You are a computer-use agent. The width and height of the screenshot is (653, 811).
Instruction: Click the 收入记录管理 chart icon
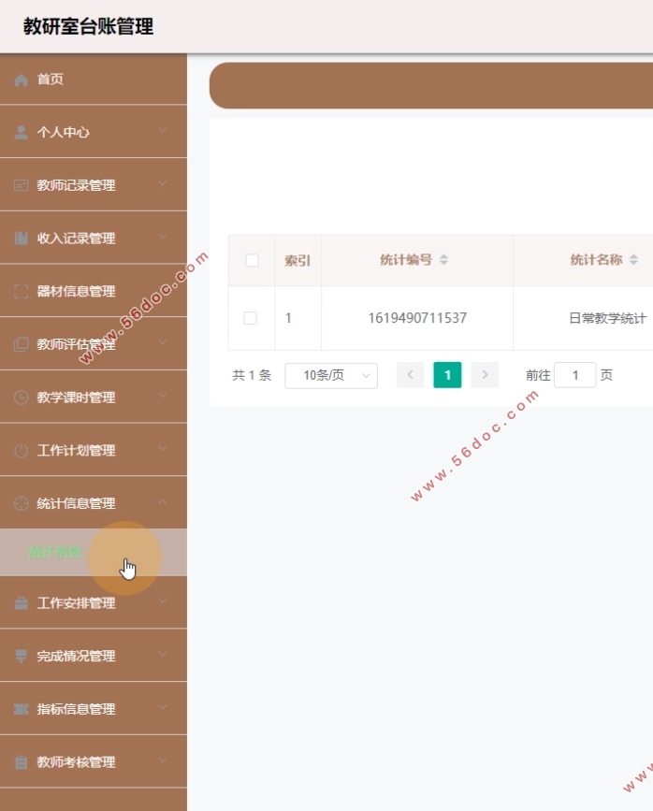click(22, 239)
